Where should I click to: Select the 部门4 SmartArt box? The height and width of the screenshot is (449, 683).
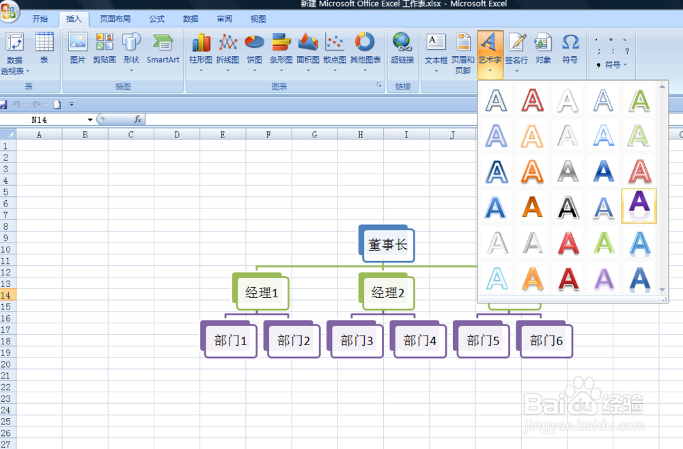click(x=419, y=340)
